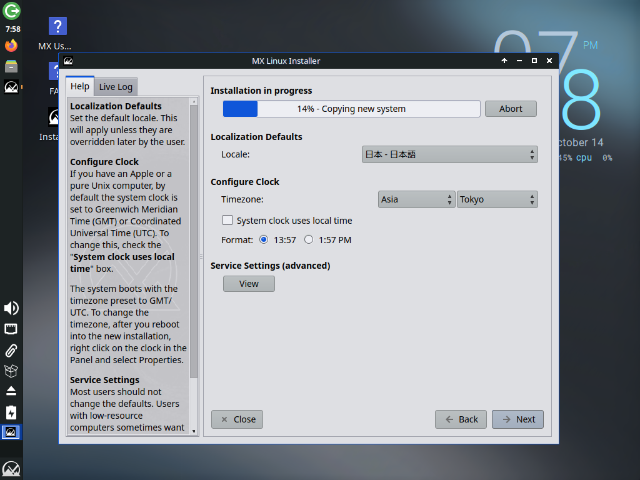The width and height of the screenshot is (640, 480).
Task: Open the MX start menu logo
Action: [11, 469]
